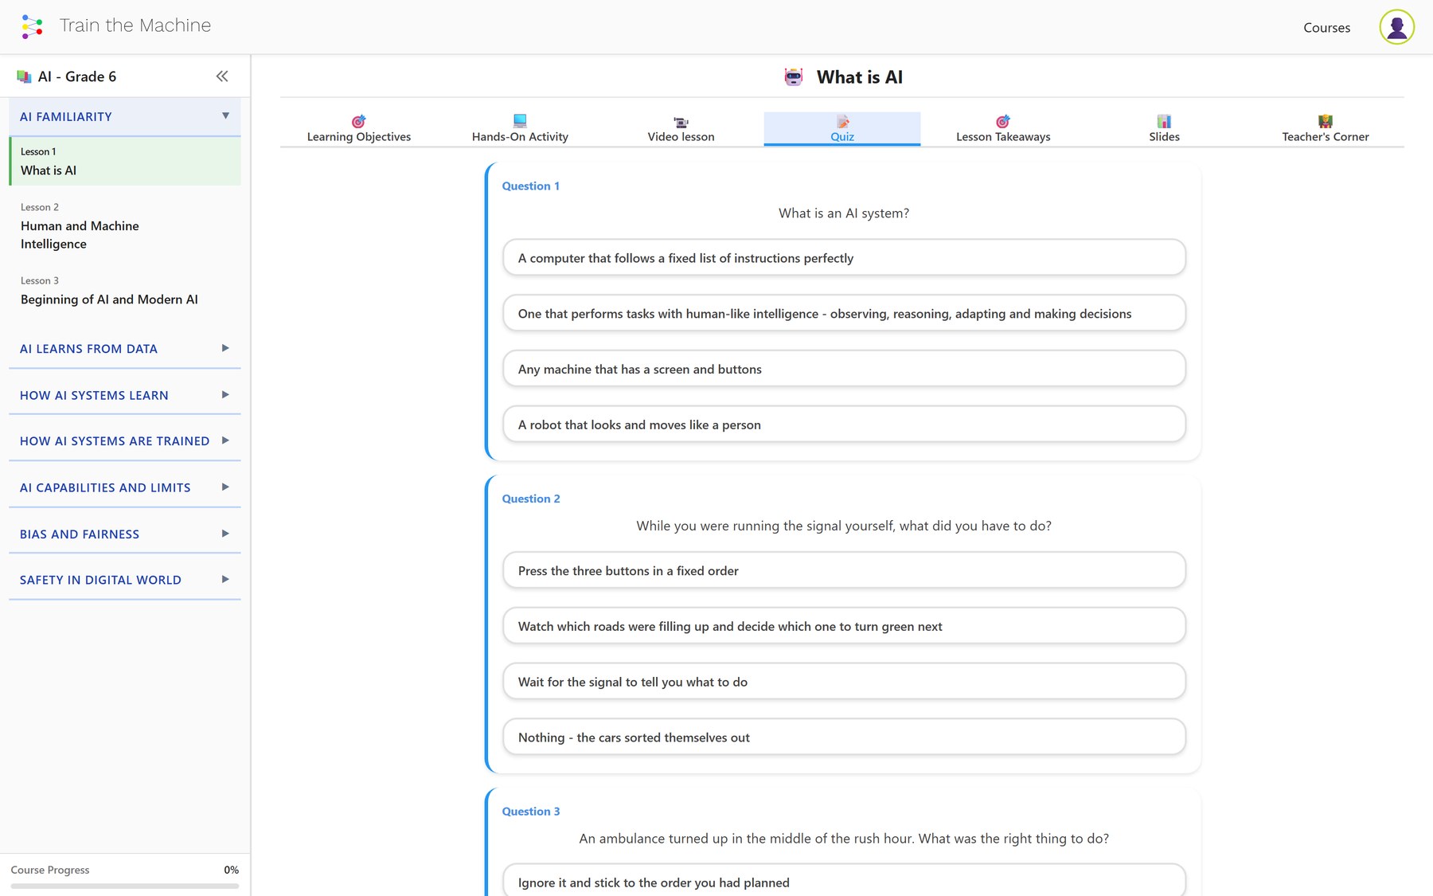Choose 'Nothing - the cars sorted themselves out'

click(x=844, y=738)
